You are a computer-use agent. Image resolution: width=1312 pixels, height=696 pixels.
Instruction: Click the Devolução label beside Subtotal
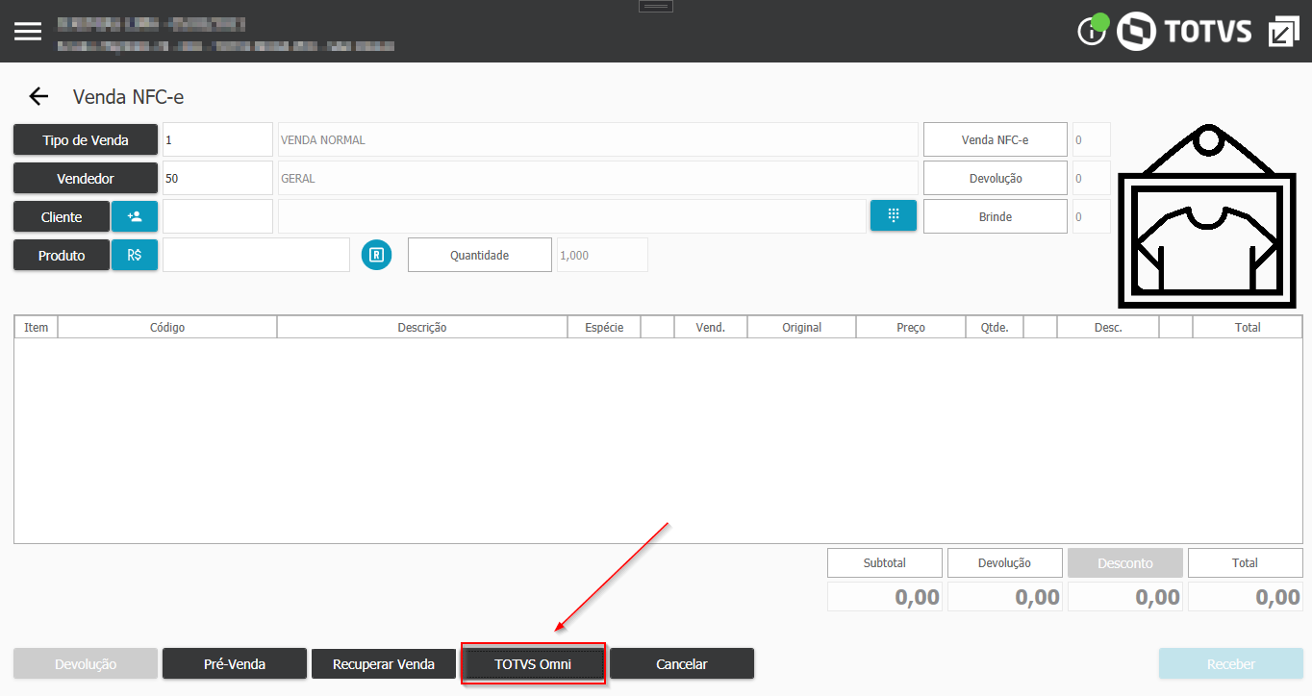coord(1005,562)
